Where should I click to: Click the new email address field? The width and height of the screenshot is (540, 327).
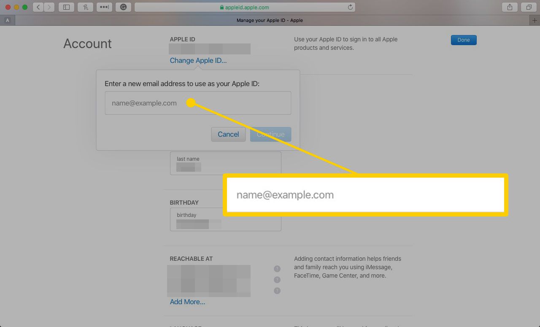[198, 103]
